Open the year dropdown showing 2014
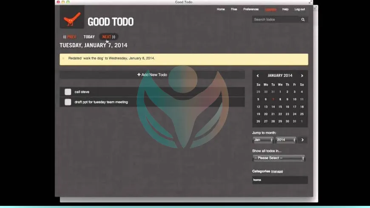370x208 pixels. click(x=285, y=140)
